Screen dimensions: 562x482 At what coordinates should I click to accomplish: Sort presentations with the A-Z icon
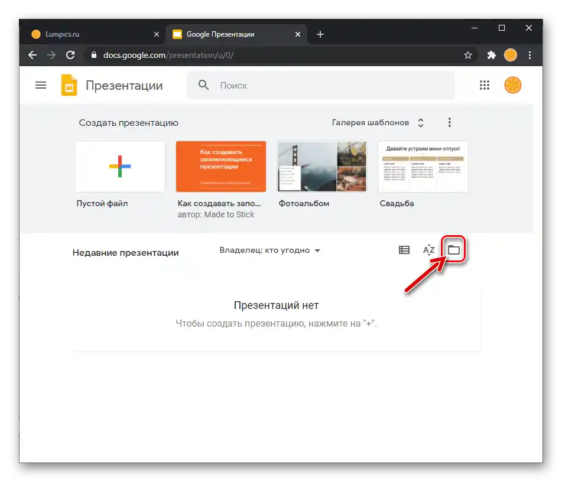pos(429,249)
